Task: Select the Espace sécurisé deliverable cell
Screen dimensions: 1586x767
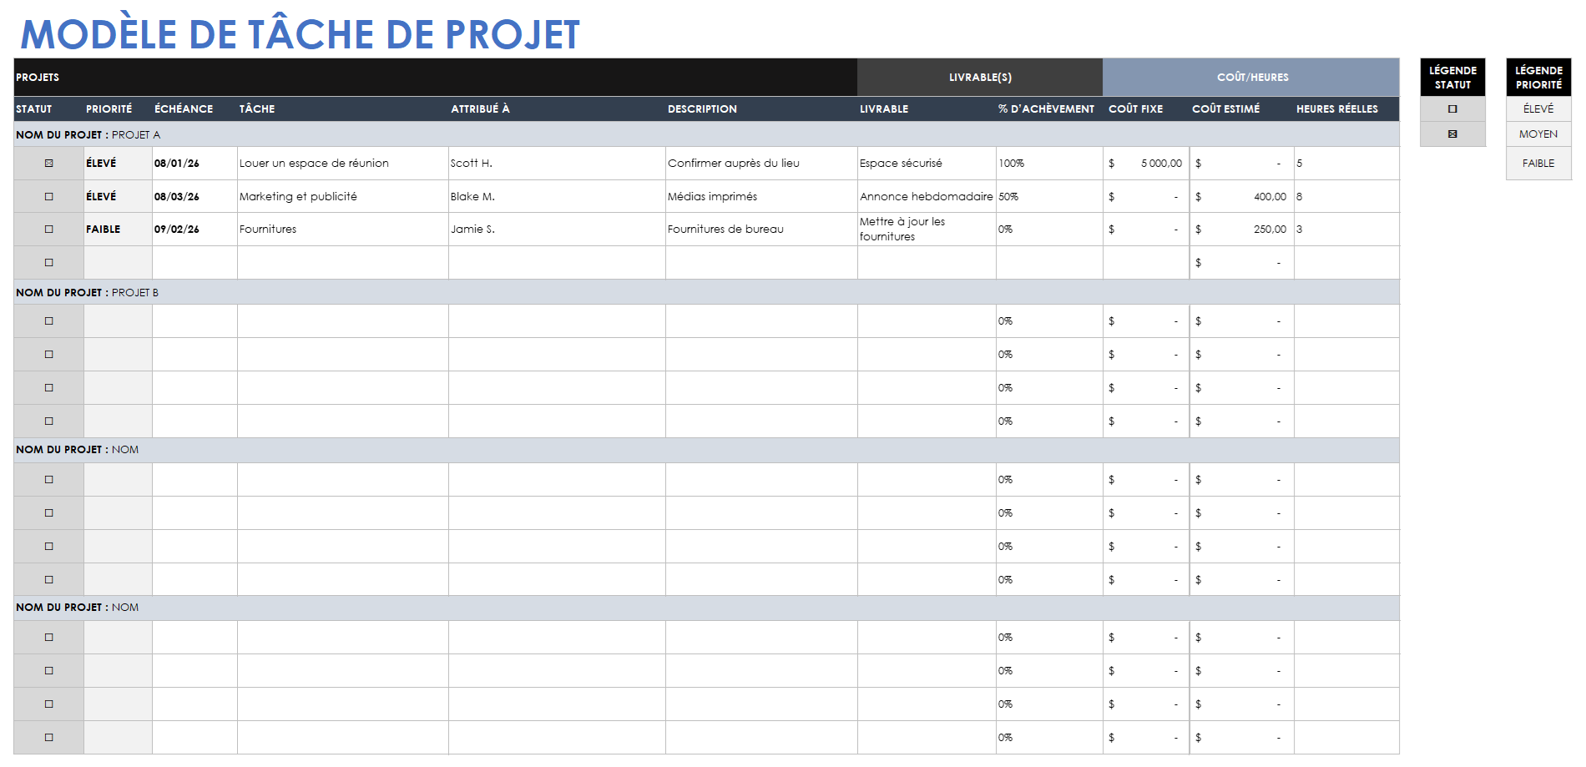Action: [927, 164]
